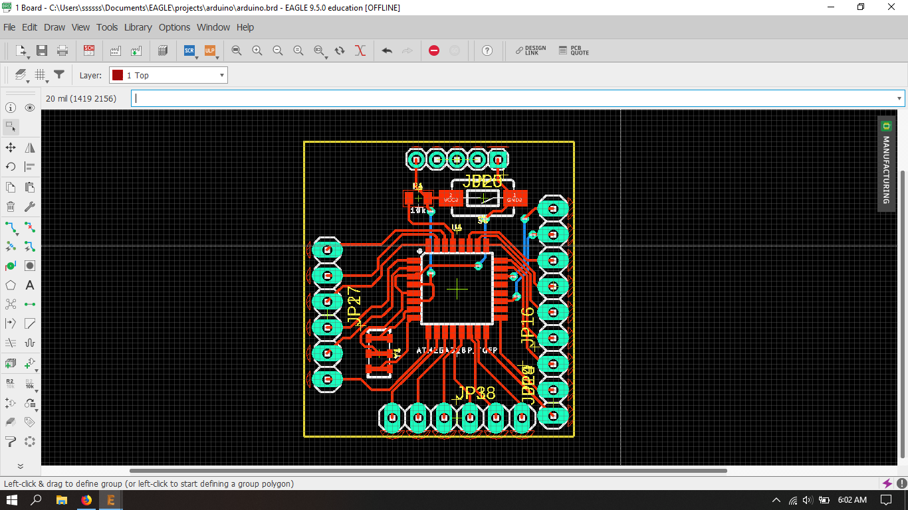Select the Delete trash tool
The width and height of the screenshot is (908, 510).
[x=11, y=207]
